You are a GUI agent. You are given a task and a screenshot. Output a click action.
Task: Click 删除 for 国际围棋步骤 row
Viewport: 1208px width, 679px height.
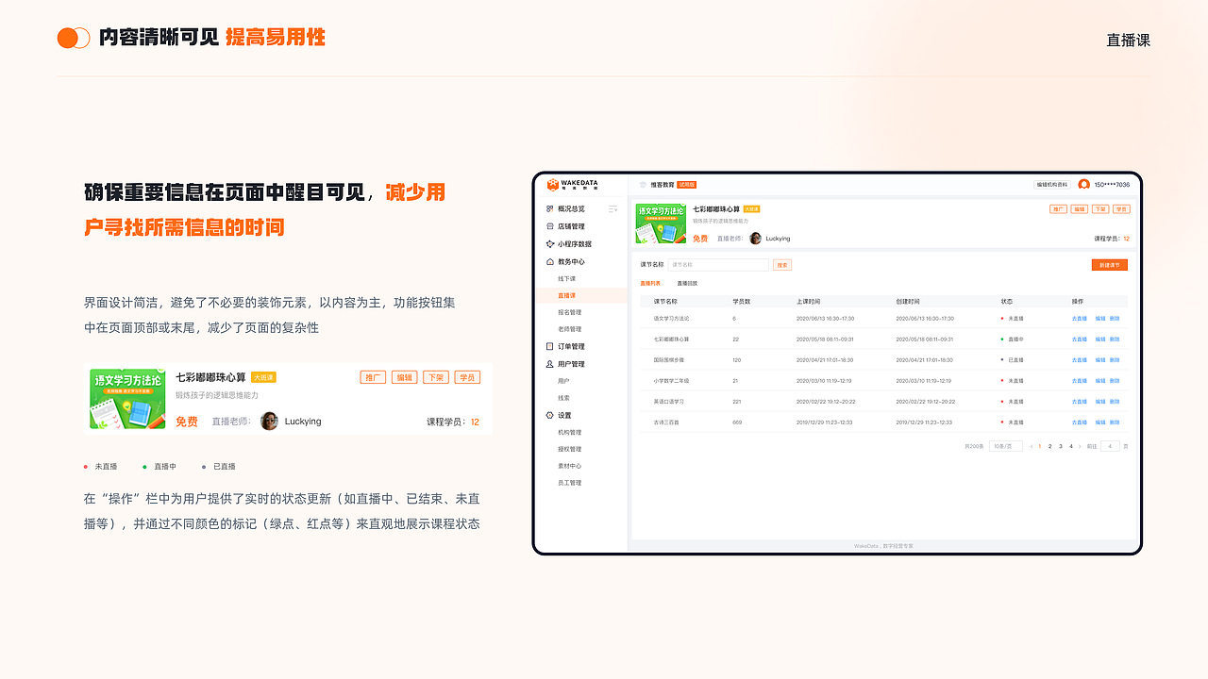tap(1115, 360)
